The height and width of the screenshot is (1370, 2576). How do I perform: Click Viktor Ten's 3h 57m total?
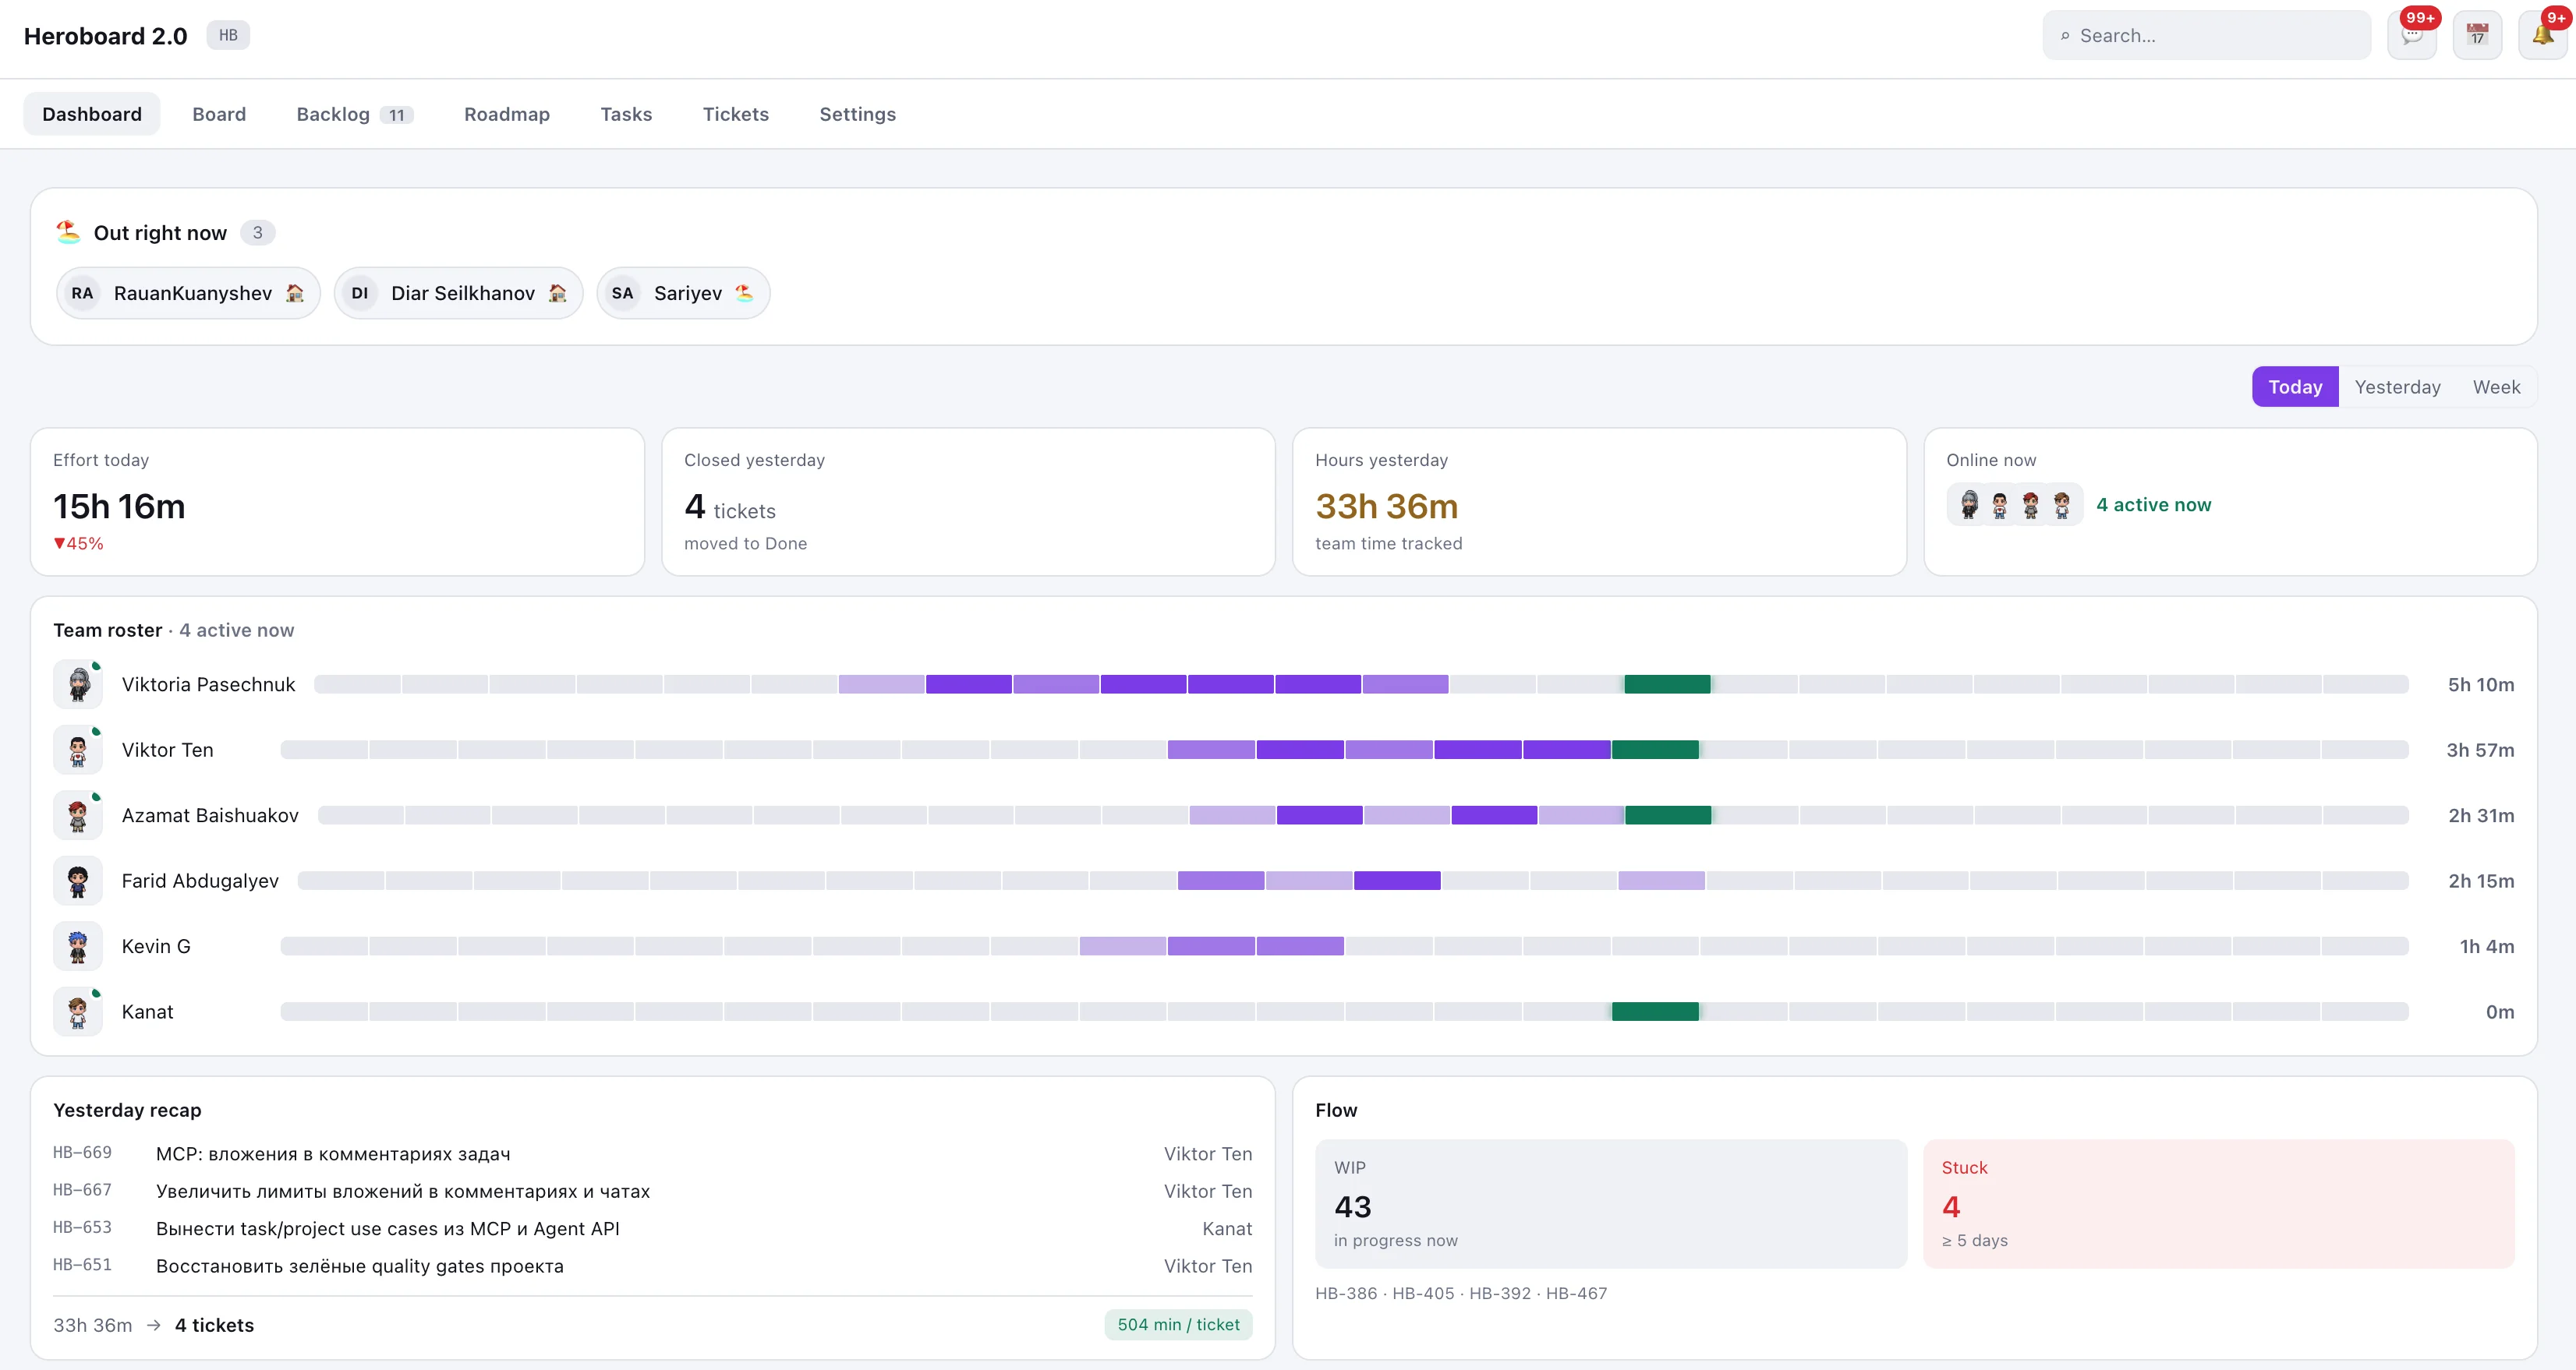click(2480, 750)
